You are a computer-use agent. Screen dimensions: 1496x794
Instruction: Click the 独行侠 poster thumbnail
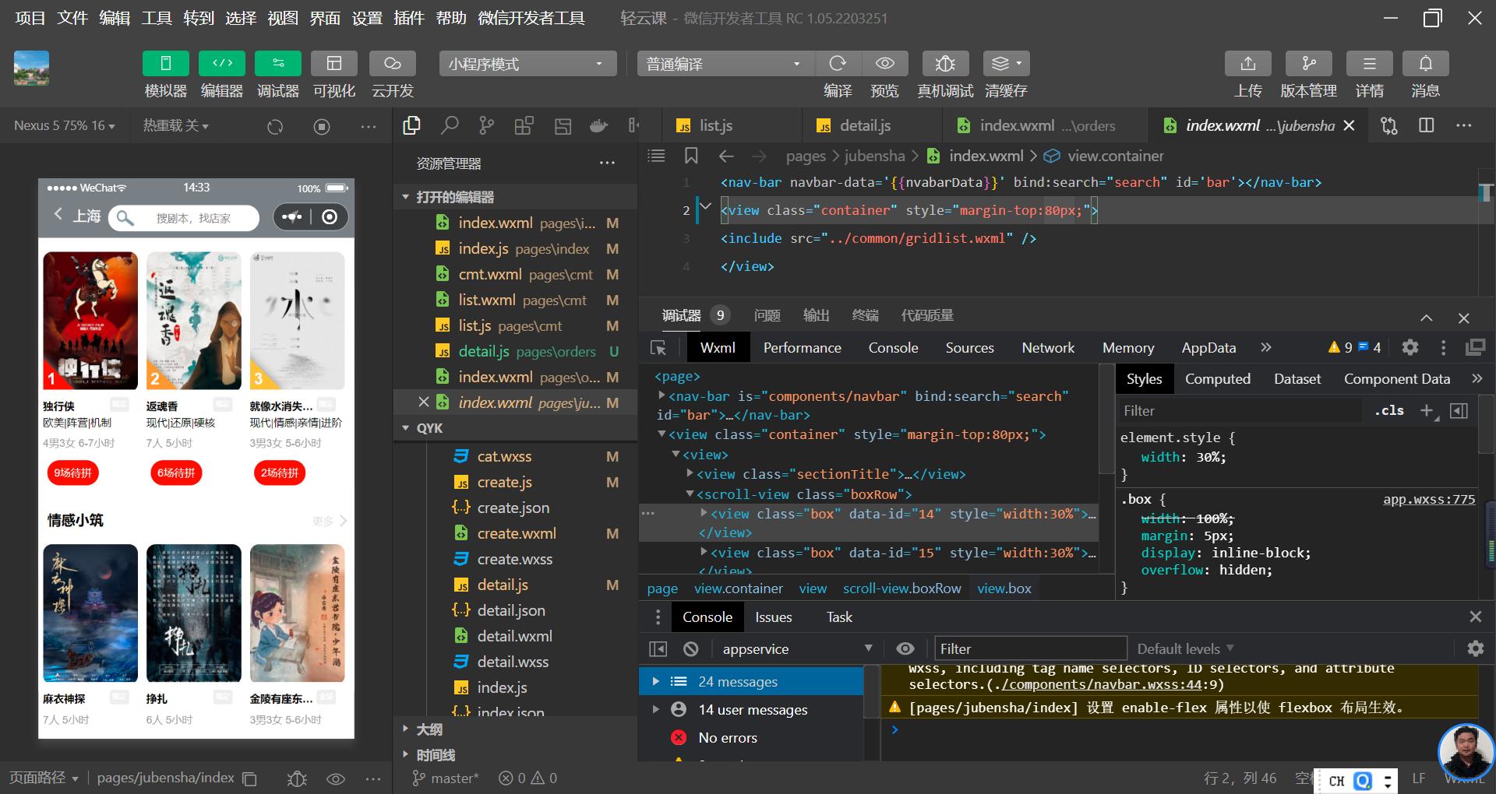[90, 320]
